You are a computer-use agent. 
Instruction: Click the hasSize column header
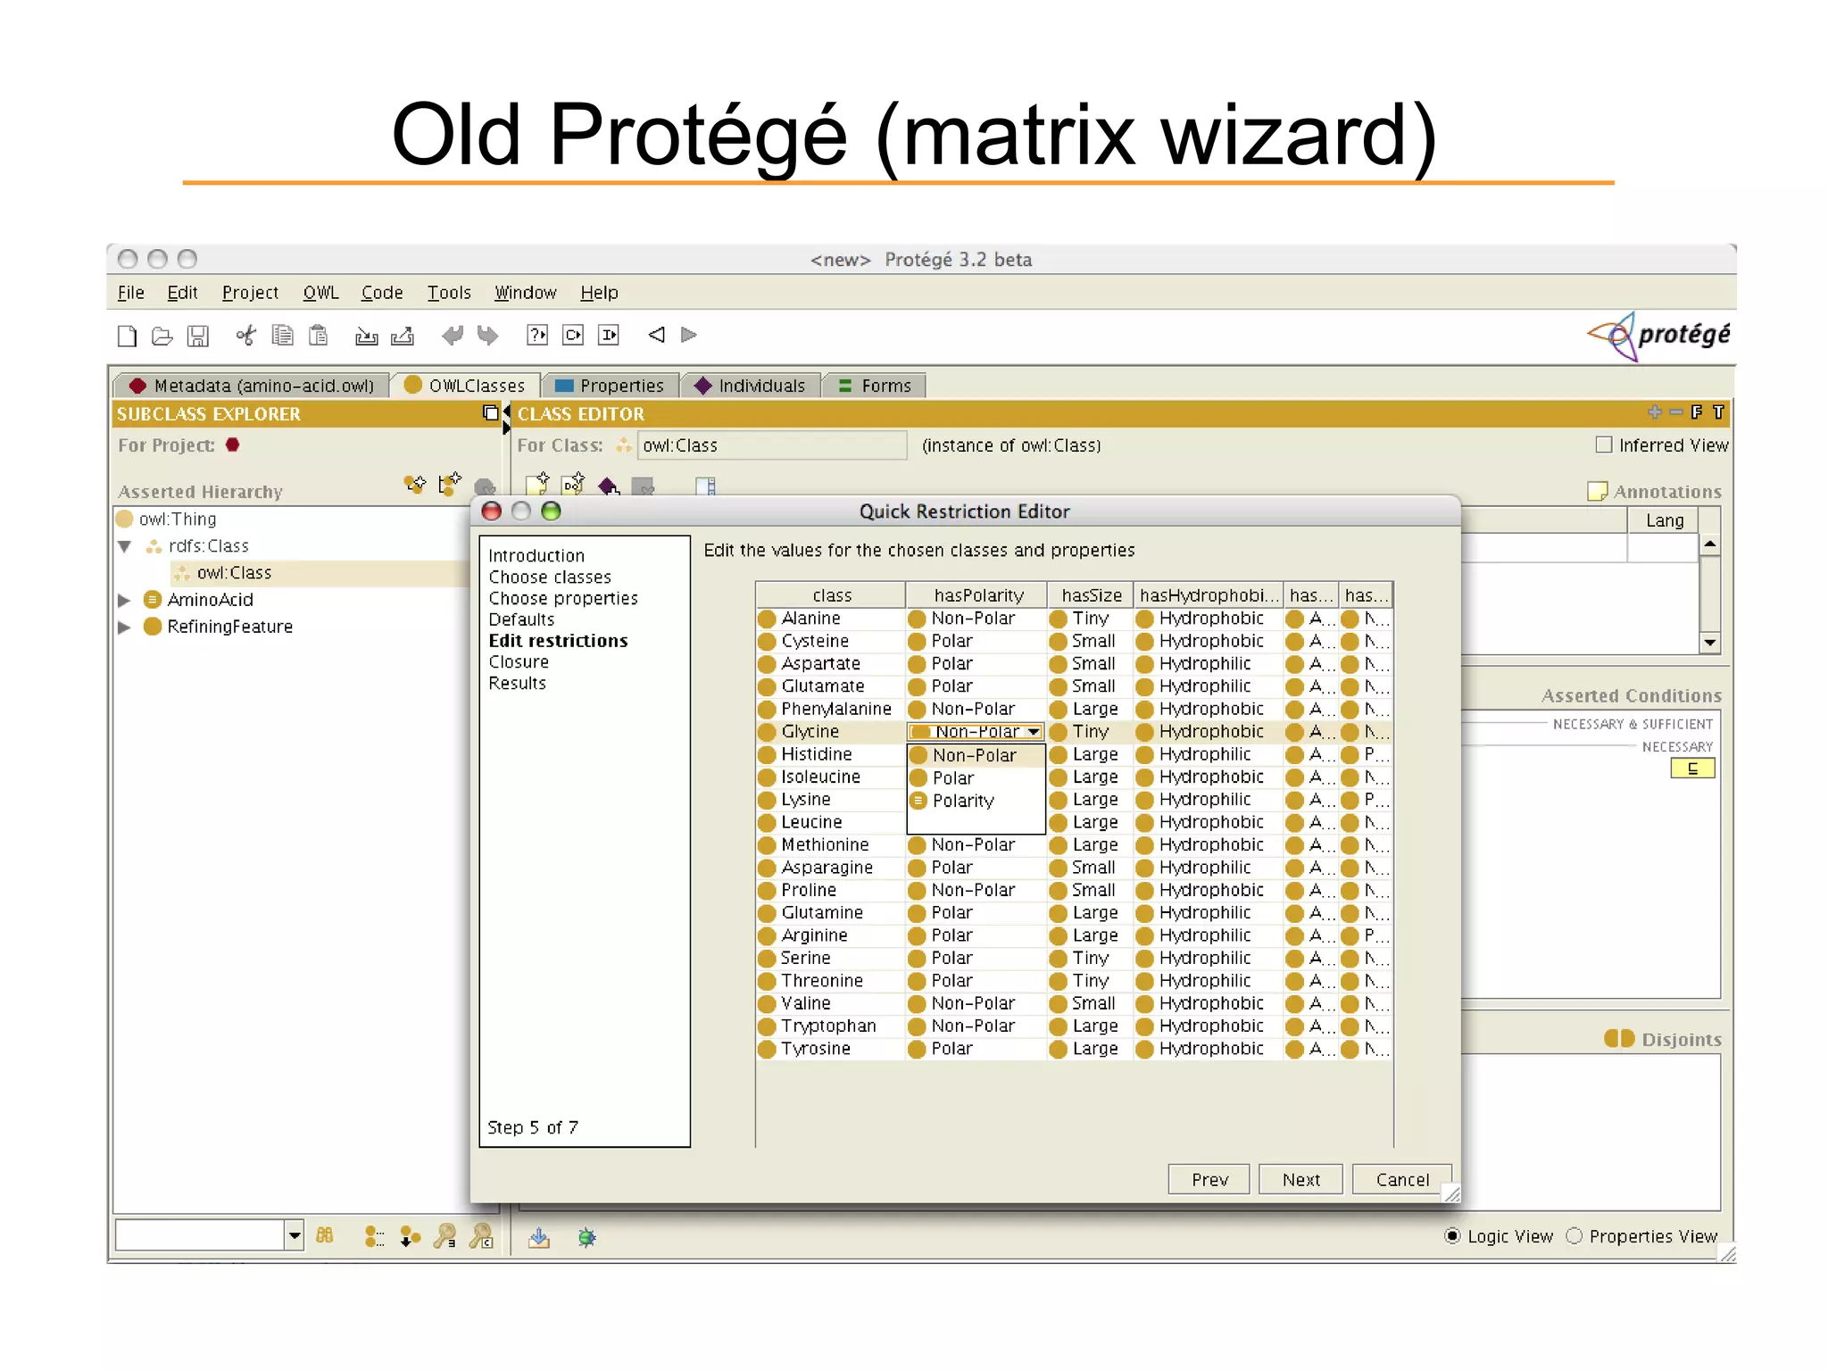click(x=1091, y=595)
